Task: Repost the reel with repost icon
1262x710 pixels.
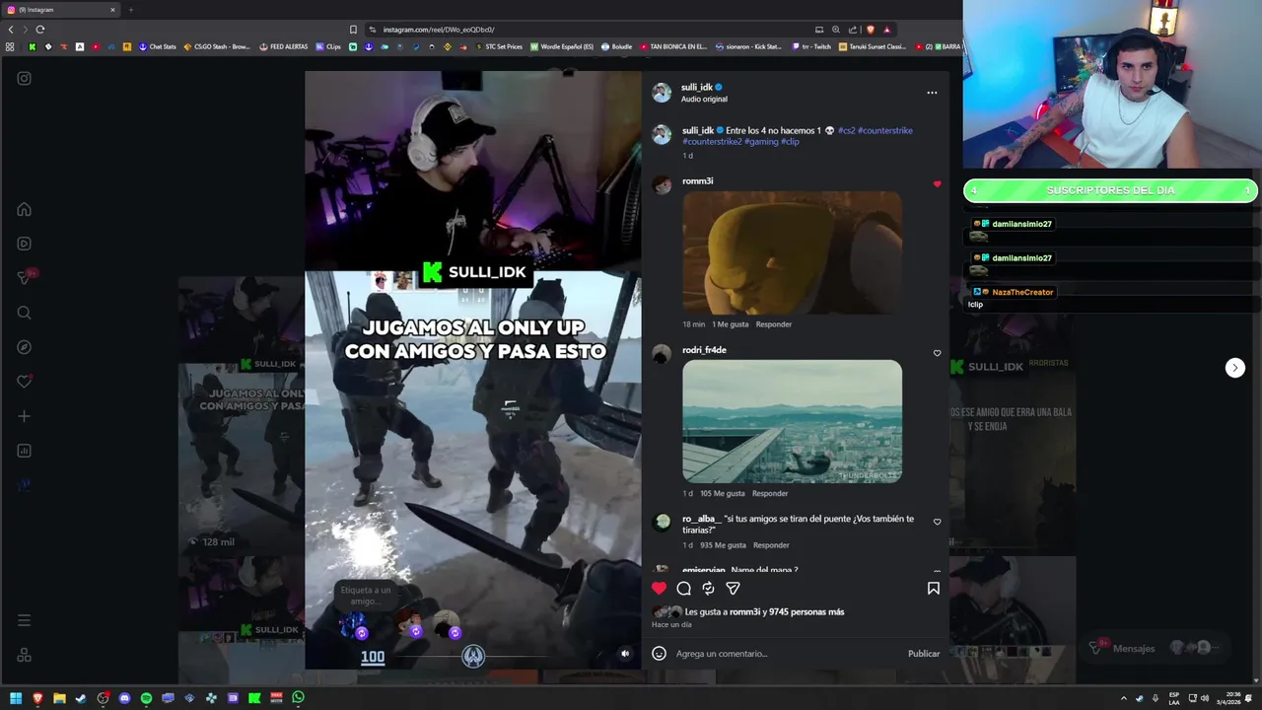Action: tap(708, 588)
